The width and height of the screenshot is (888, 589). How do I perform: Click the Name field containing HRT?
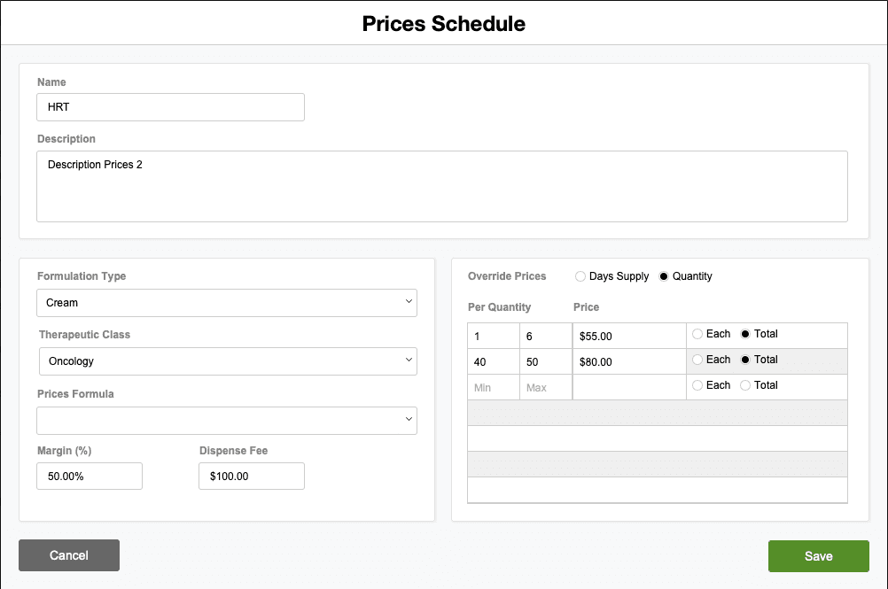tap(170, 107)
